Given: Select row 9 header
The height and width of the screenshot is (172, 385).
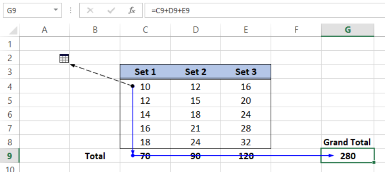Looking at the screenshot, I should pos(10,156).
